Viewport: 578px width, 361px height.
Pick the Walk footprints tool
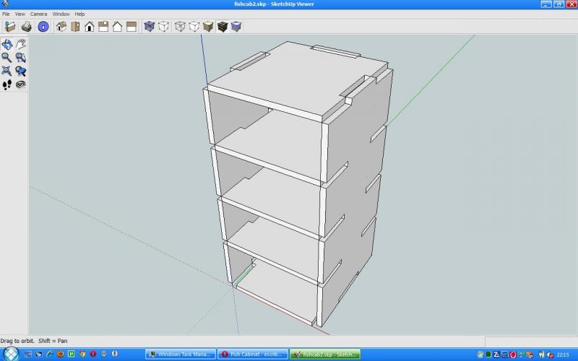(7, 84)
